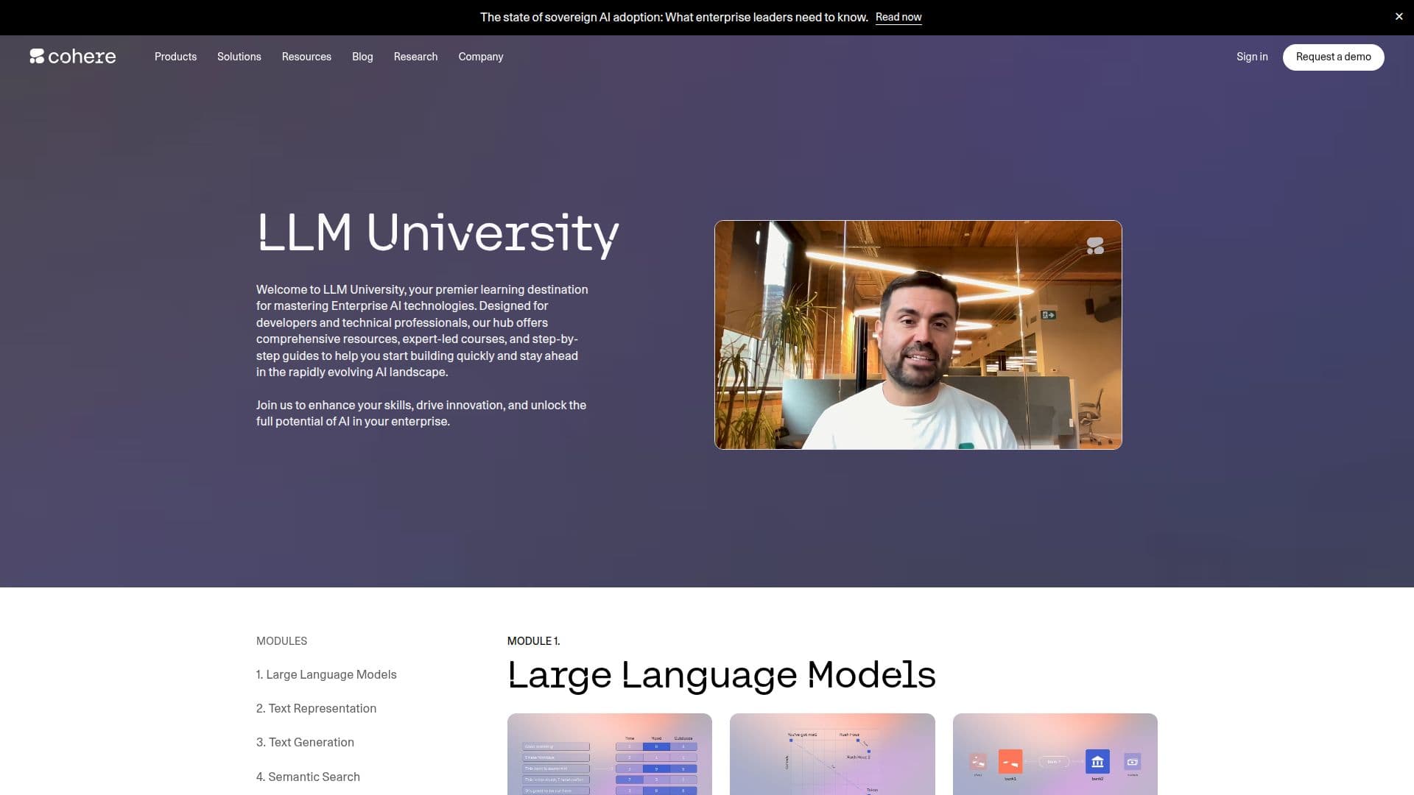
Task: Open the Company menu
Action: 481,57
